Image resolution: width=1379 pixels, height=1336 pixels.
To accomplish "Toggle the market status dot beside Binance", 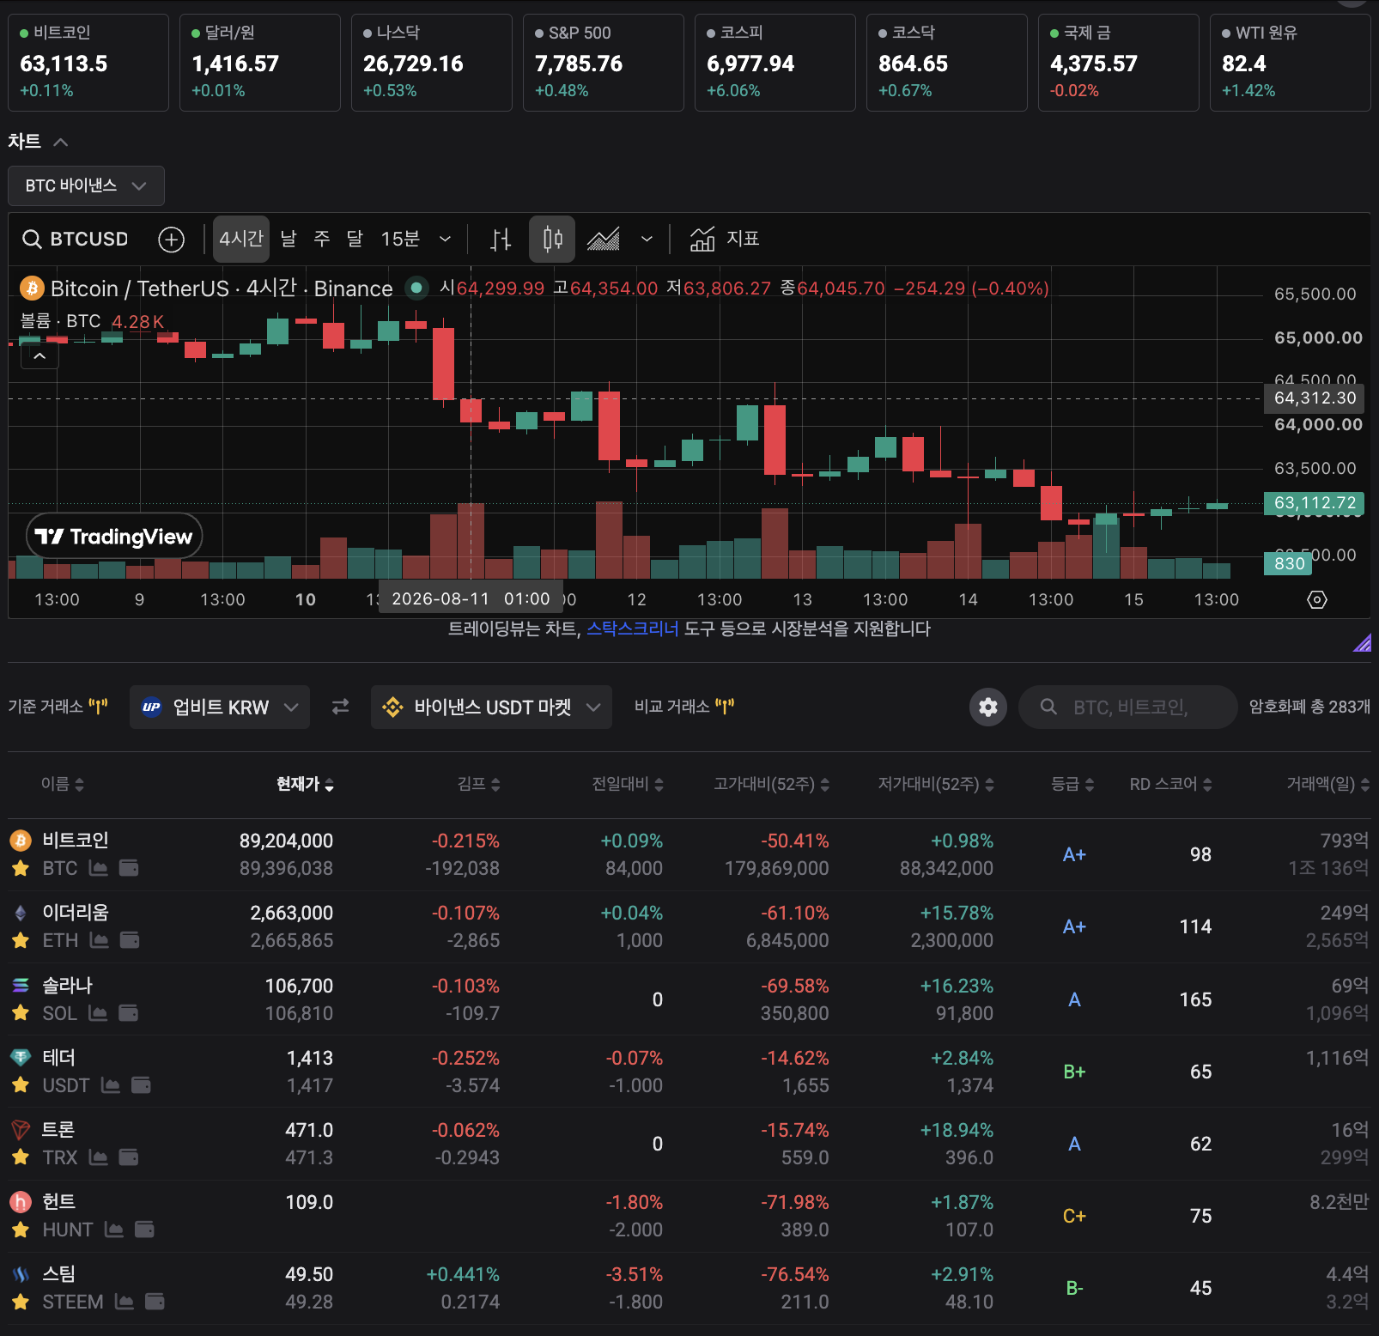I will point(416,288).
